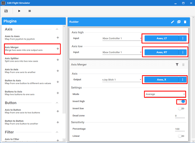
Task: Enable the Invert low switch
Action: pyautogui.click(x=181, y=109)
